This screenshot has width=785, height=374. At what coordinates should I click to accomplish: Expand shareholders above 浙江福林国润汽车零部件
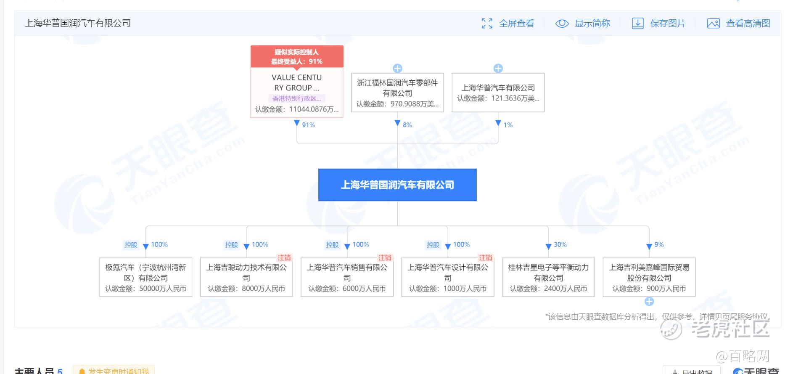[x=397, y=68]
